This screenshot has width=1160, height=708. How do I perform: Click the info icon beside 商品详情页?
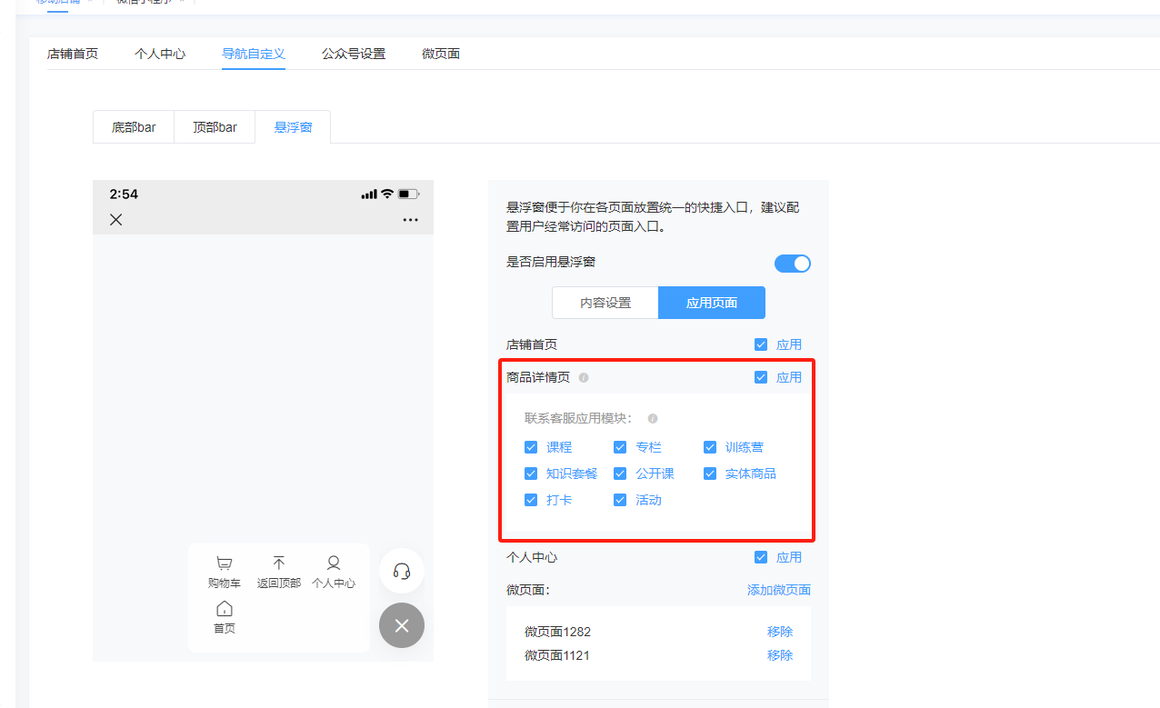coord(584,378)
